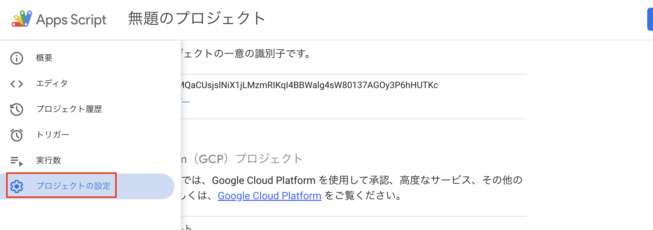Click the executions list icon

16,160
